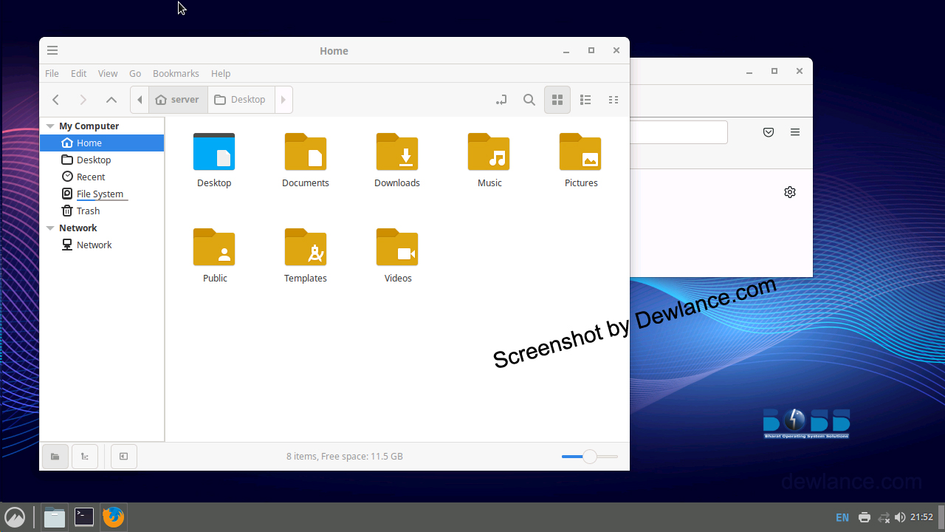Adjust the zoom slider in the status bar
945x532 pixels.
tap(588, 457)
